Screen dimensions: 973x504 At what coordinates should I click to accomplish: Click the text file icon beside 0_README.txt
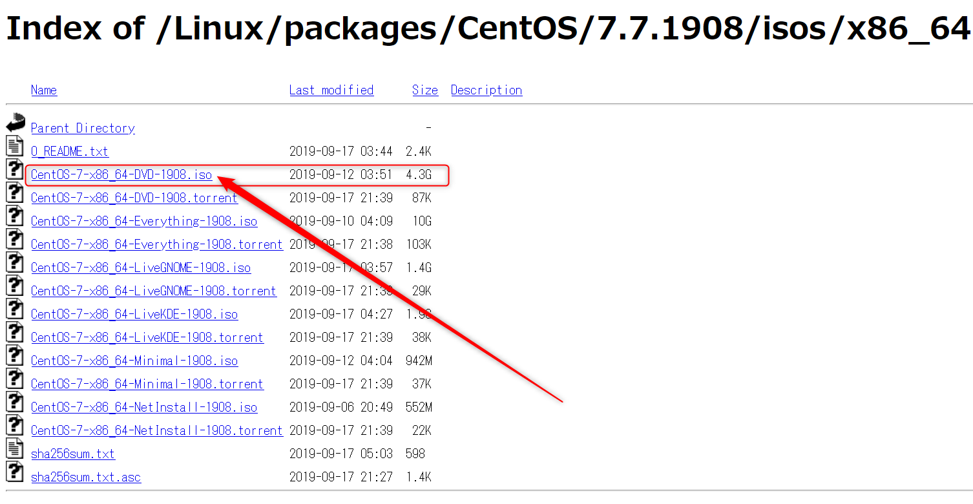14,145
